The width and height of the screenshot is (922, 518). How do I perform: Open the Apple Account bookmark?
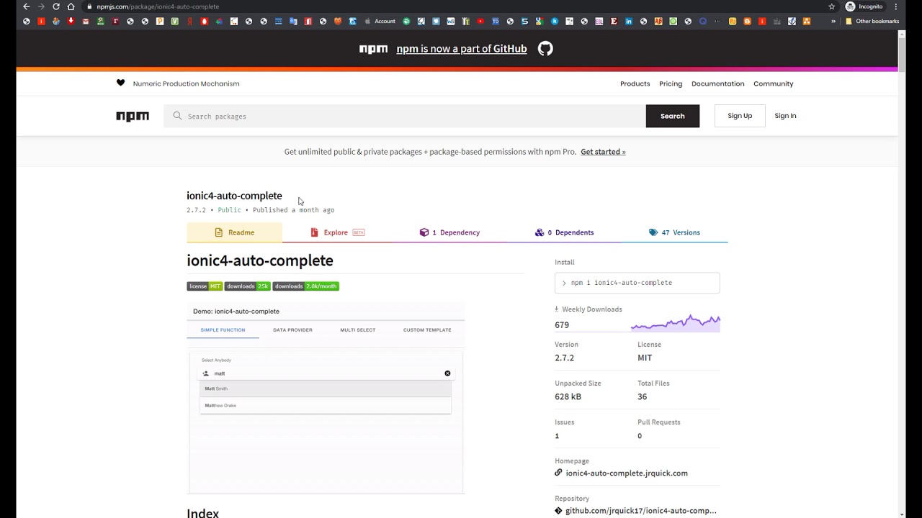coord(380,22)
